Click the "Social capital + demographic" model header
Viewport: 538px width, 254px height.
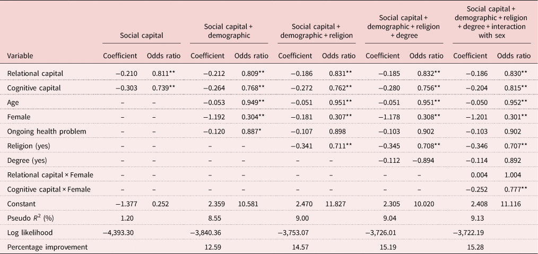[x=229, y=32]
